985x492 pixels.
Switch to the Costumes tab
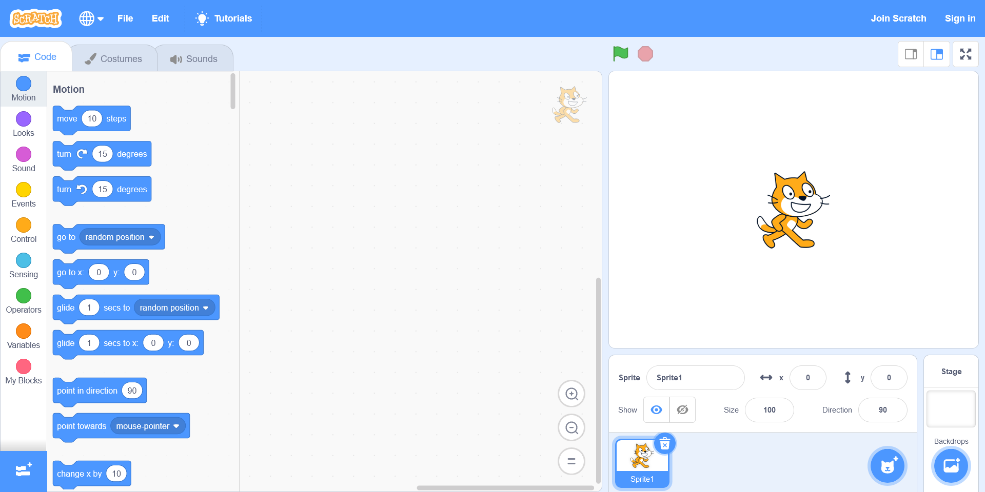114,59
